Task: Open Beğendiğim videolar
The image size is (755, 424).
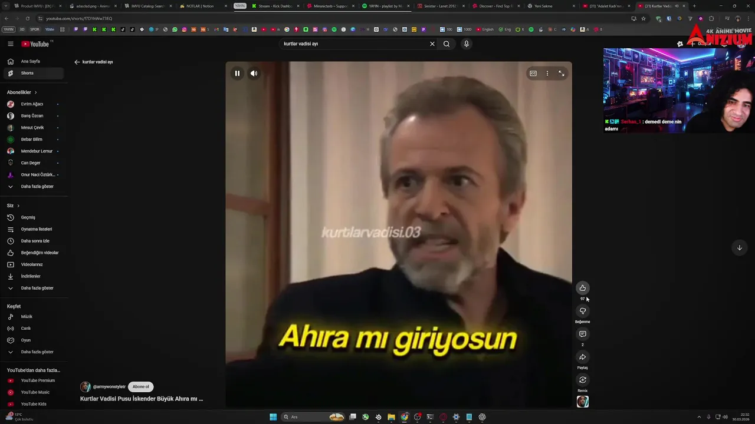Action: pos(34,253)
